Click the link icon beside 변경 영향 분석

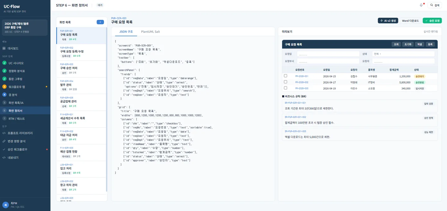4,141
